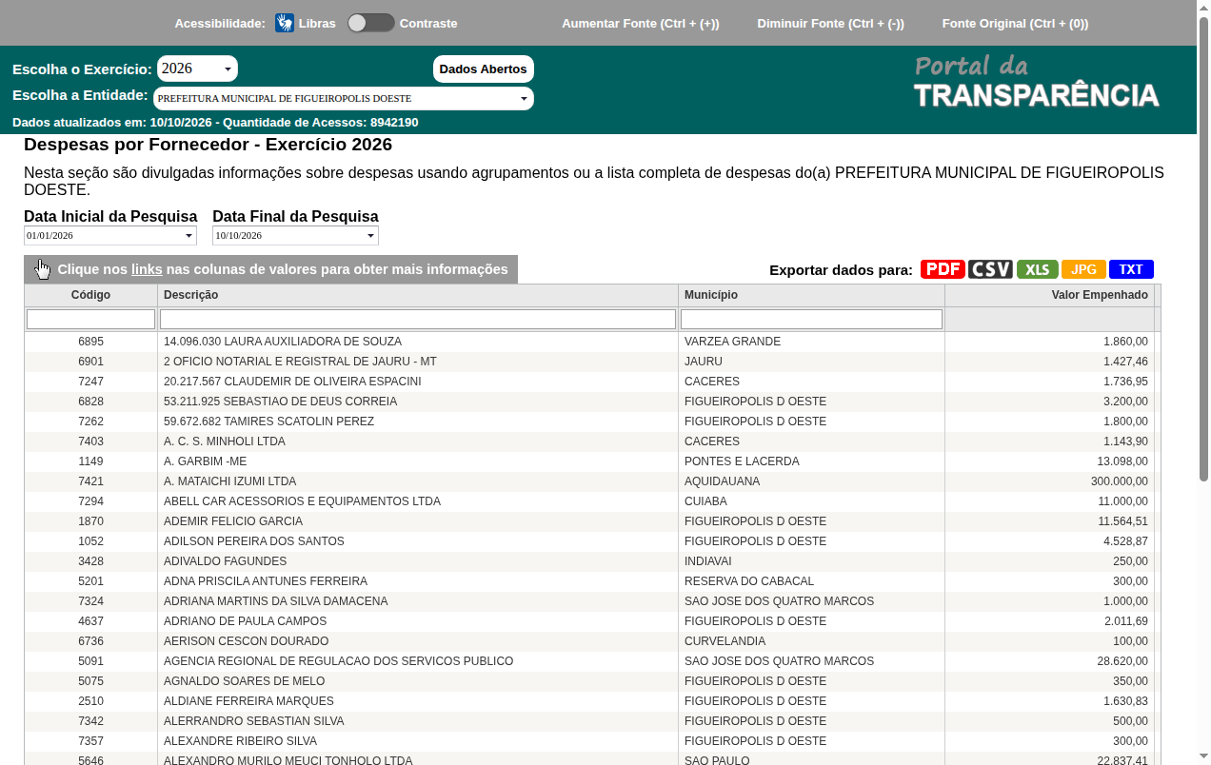Open the Exercício year dropdown showing 2026
This screenshot has width=1211, height=765.
(197, 69)
